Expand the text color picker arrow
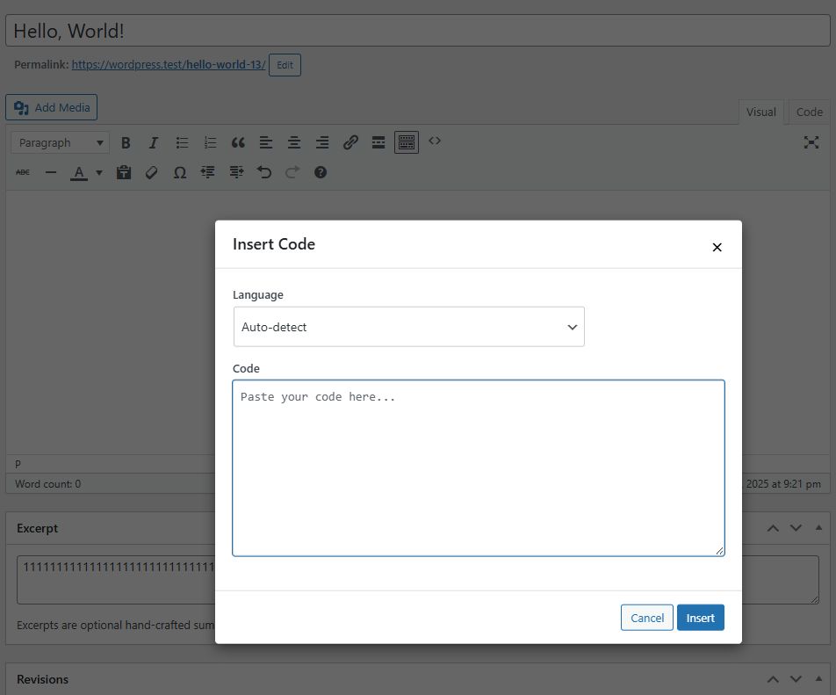Image resolution: width=836 pixels, height=695 pixels. (x=99, y=172)
